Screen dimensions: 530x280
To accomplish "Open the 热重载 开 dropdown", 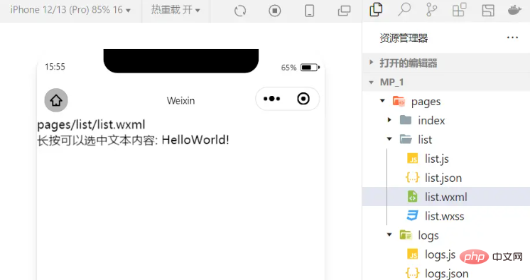I will 175,10.
